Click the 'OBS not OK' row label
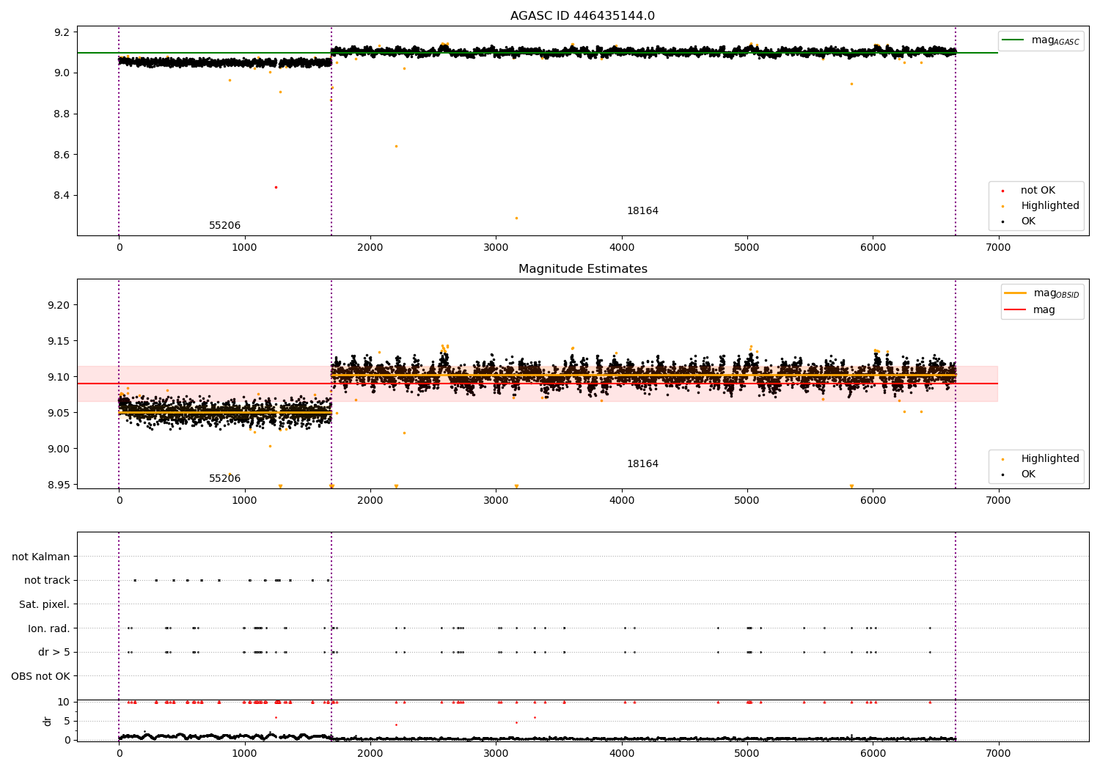The height and width of the screenshot is (770, 1100). pyautogui.click(x=40, y=676)
